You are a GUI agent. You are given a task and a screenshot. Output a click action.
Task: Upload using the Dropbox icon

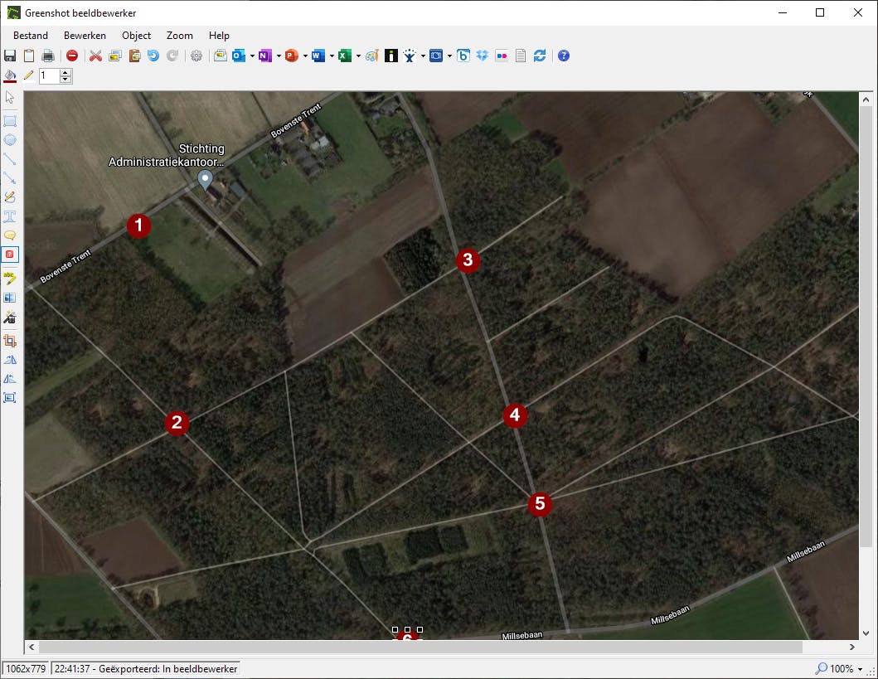(483, 56)
